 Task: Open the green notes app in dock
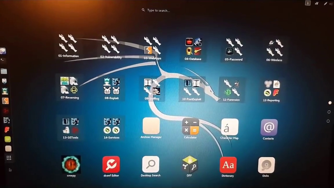pyautogui.click(x=8, y=139)
